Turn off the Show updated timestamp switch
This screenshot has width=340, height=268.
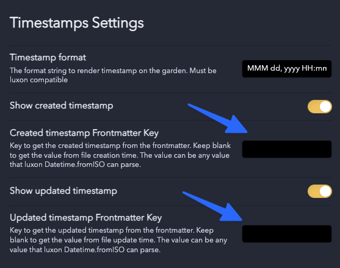pyautogui.click(x=320, y=191)
